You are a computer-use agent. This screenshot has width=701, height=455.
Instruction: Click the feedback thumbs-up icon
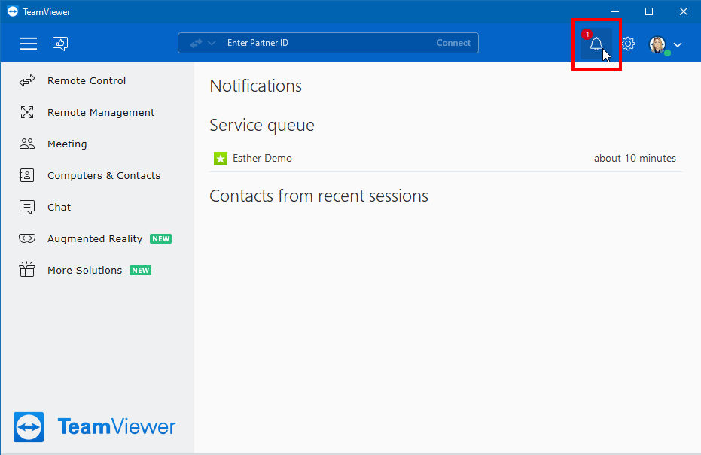point(60,44)
